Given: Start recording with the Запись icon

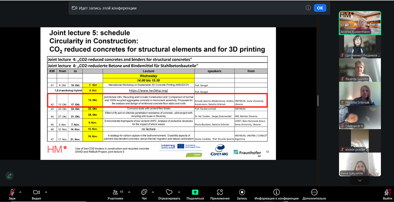Looking at the screenshot, I should coord(242,192).
